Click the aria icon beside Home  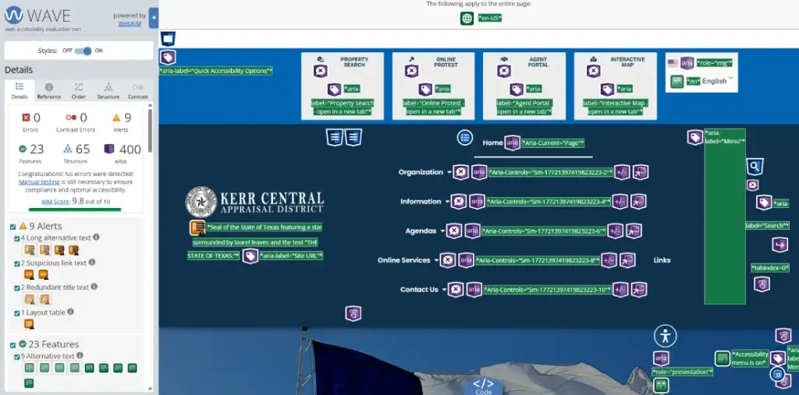[x=512, y=143]
